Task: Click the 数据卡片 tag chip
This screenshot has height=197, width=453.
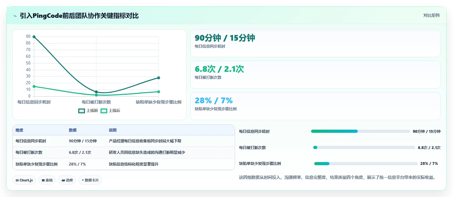Action: click(90, 180)
